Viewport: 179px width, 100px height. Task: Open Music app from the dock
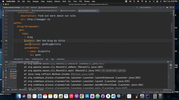pos(71,96)
